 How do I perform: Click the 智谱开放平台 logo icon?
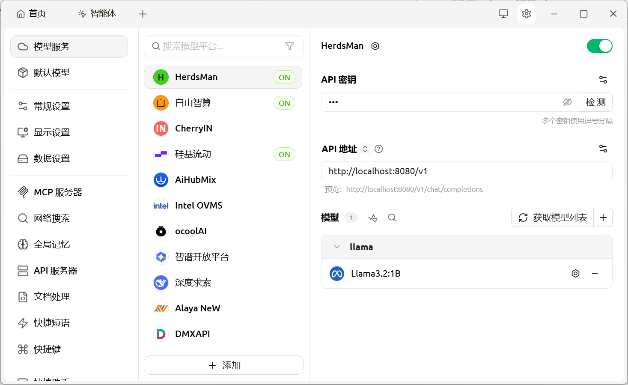coord(161,257)
